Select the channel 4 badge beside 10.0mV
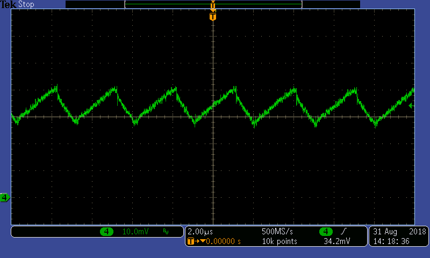This screenshot has height=258, width=430. pyautogui.click(x=106, y=232)
